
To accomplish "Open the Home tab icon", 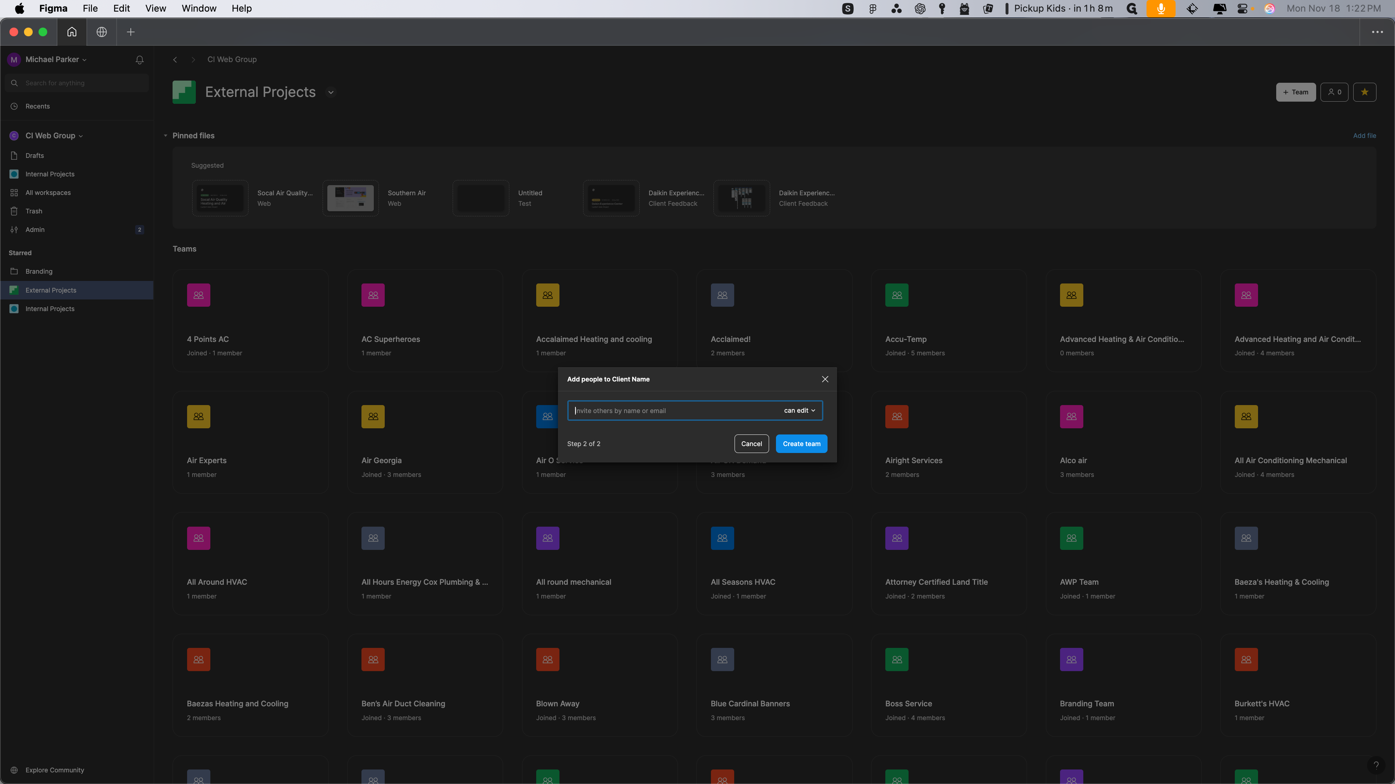I will click(72, 32).
